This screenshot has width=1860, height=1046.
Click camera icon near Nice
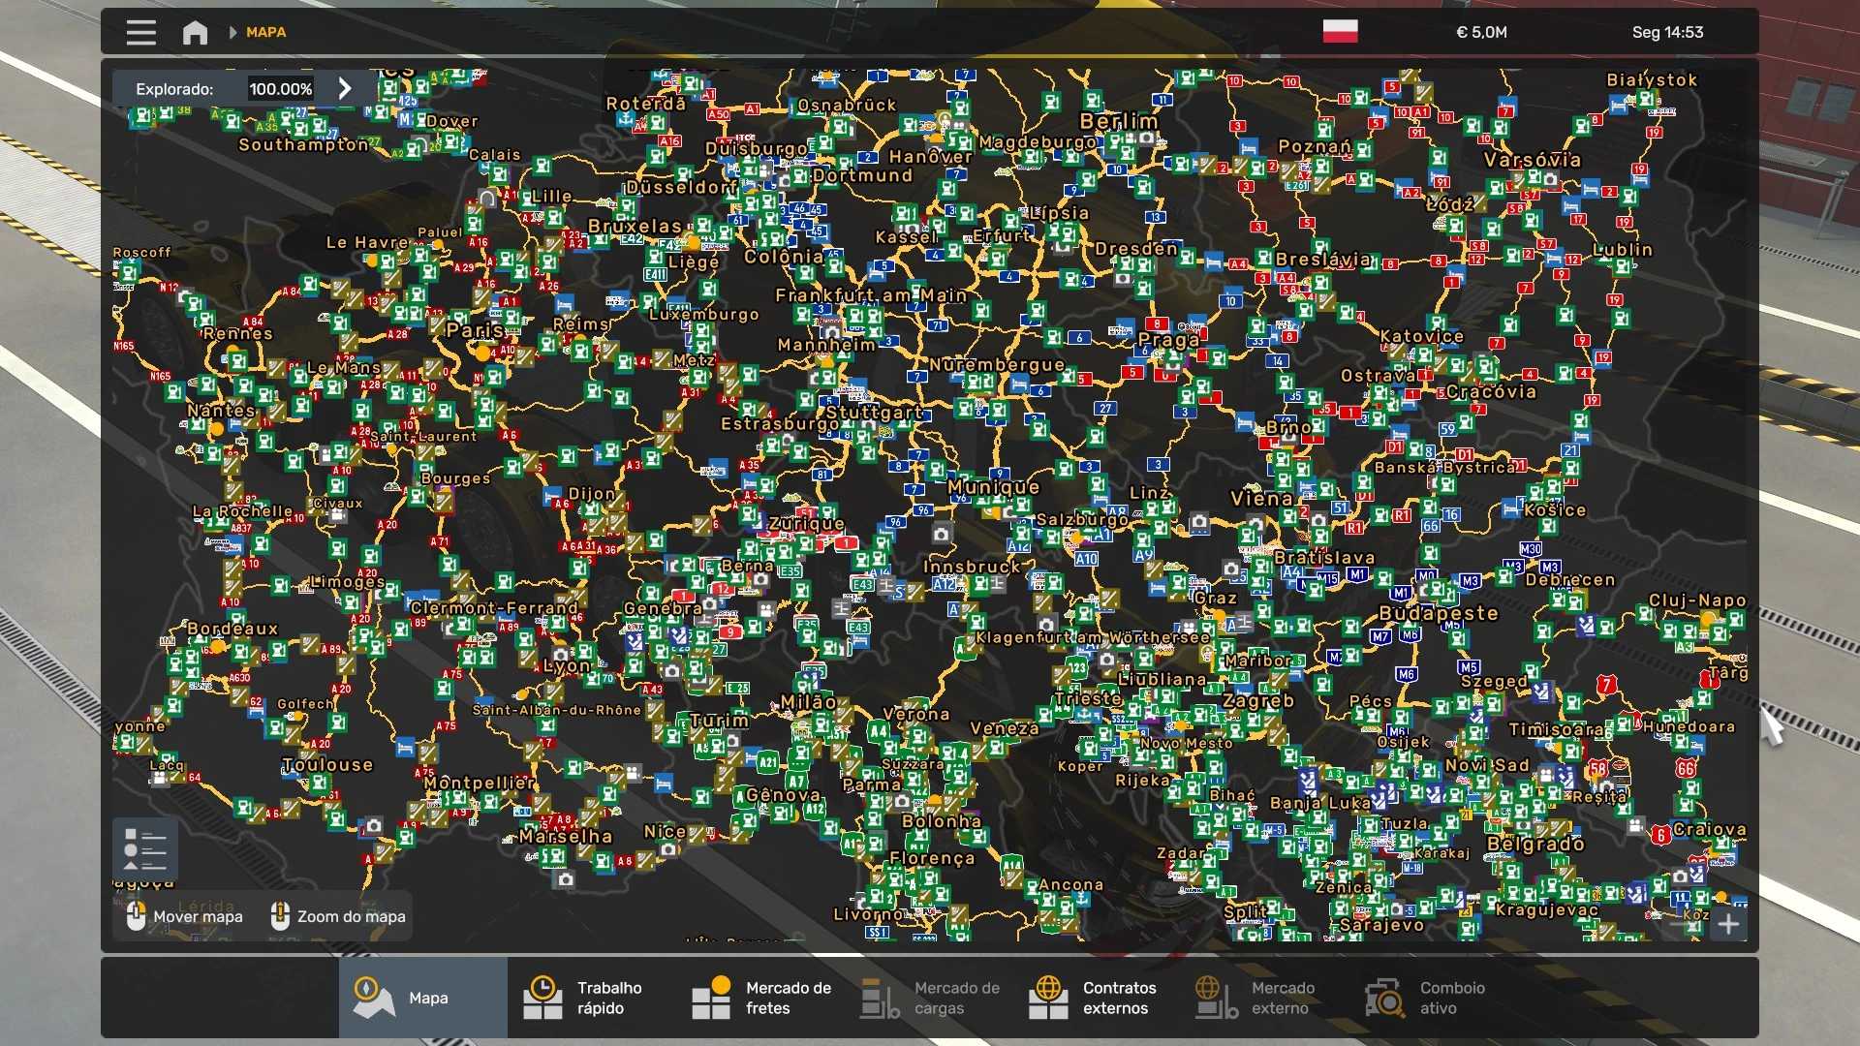[x=668, y=849]
